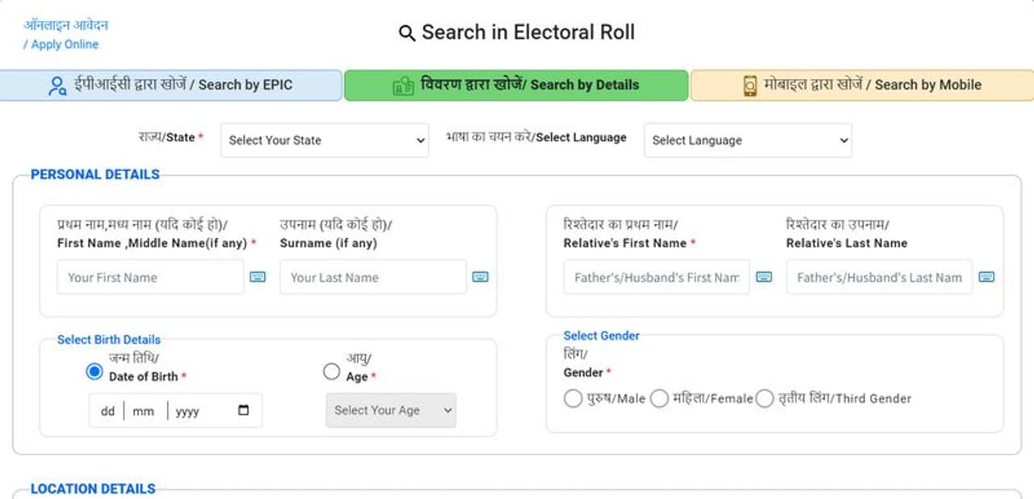Pick the Third Gender radio option
Screen dimensions: 1034x499
(x=764, y=398)
